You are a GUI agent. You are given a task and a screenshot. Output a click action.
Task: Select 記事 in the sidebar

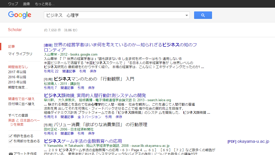click(11, 46)
